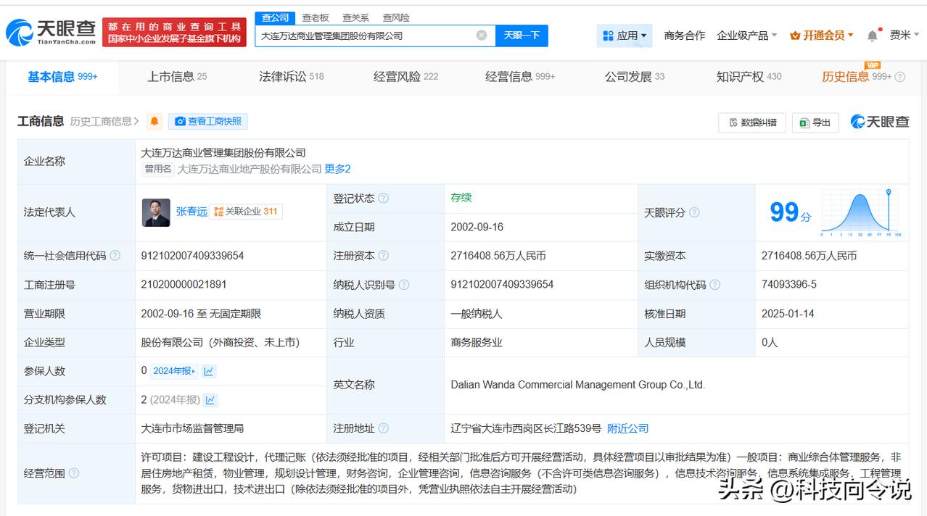Open the trend chart icon for 分支机构参保人数
927x516 pixels.
[210, 400]
